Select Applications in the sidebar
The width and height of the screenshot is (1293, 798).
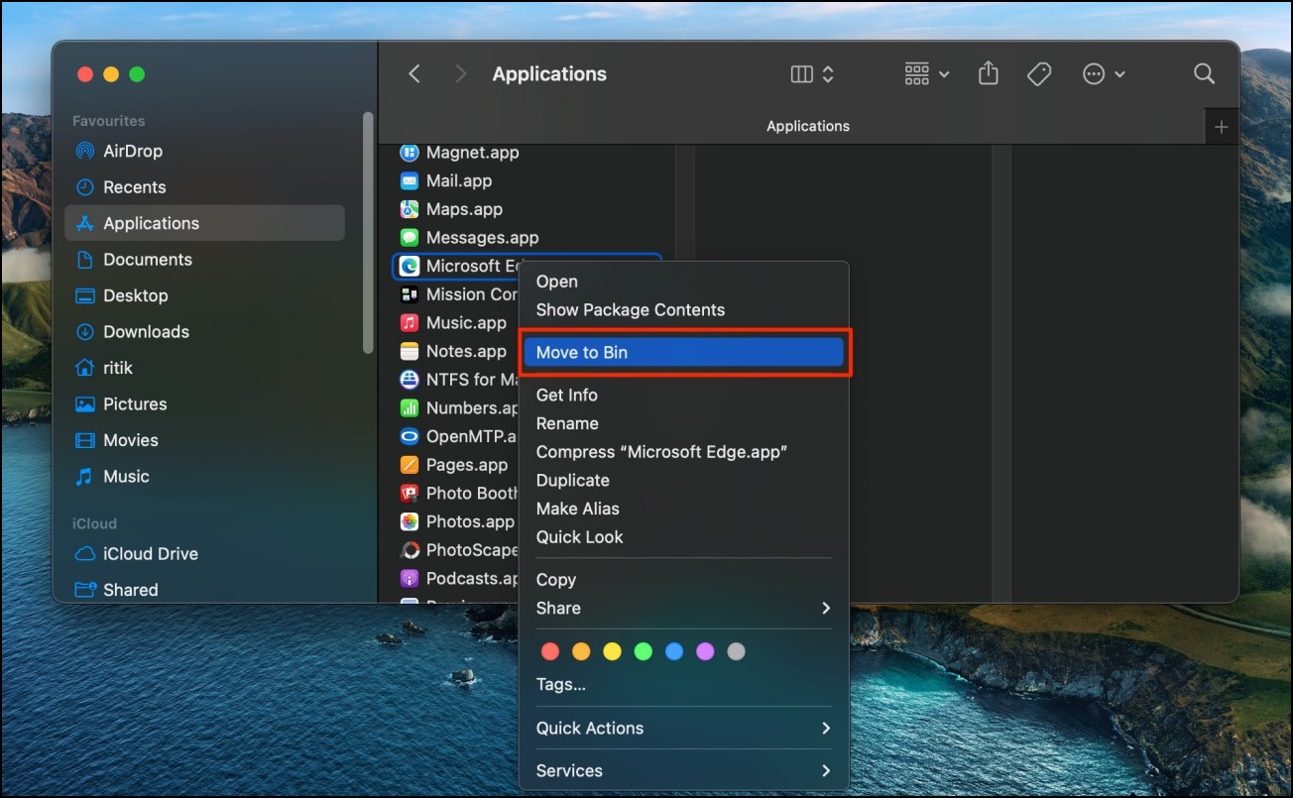tap(204, 223)
